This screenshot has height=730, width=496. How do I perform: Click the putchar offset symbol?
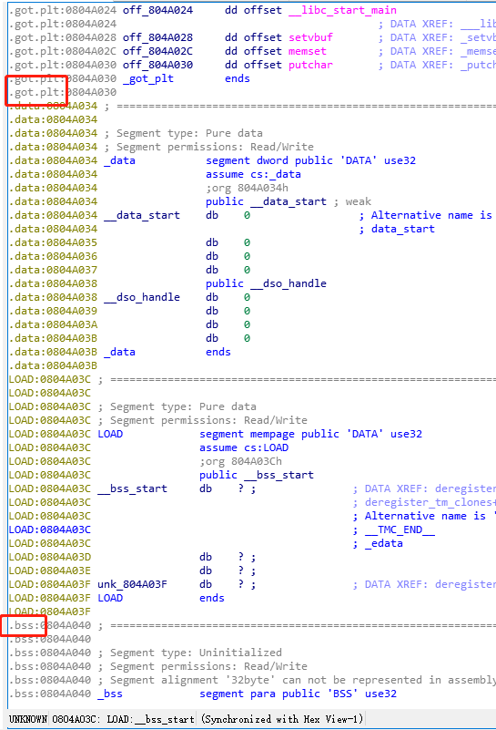[x=310, y=65]
